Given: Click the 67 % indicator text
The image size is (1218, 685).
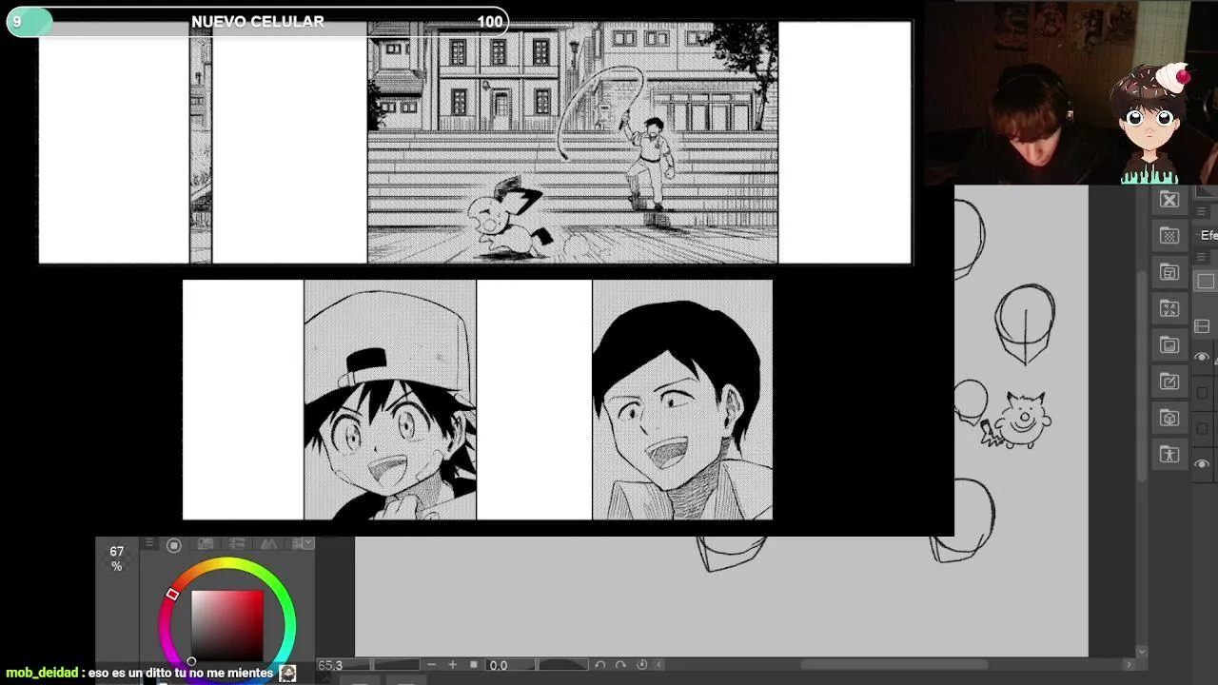Looking at the screenshot, I should [x=116, y=558].
